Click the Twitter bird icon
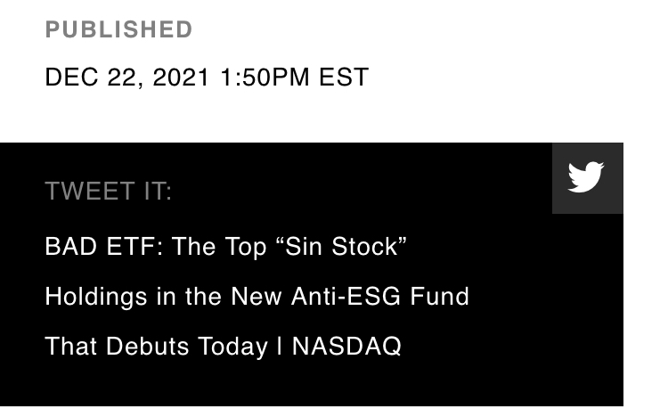 [587, 177]
